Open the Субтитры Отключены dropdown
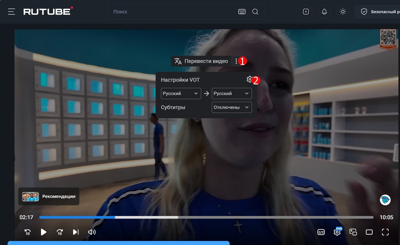 coord(232,107)
